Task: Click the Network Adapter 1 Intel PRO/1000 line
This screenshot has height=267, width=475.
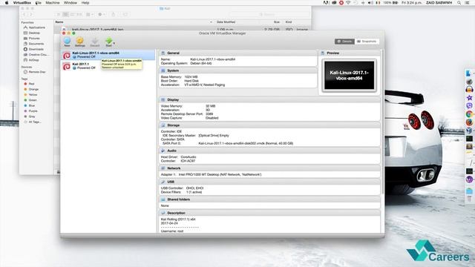Action: pyautogui.click(x=211, y=174)
